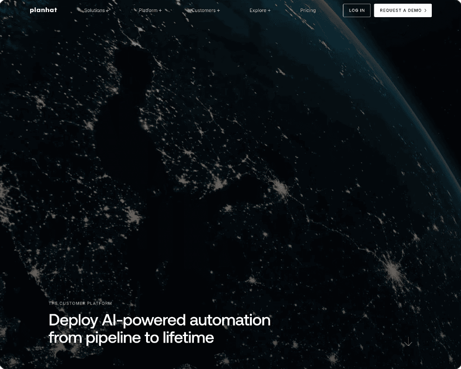Open the Pricing page
The height and width of the screenshot is (369, 461).
click(308, 10)
